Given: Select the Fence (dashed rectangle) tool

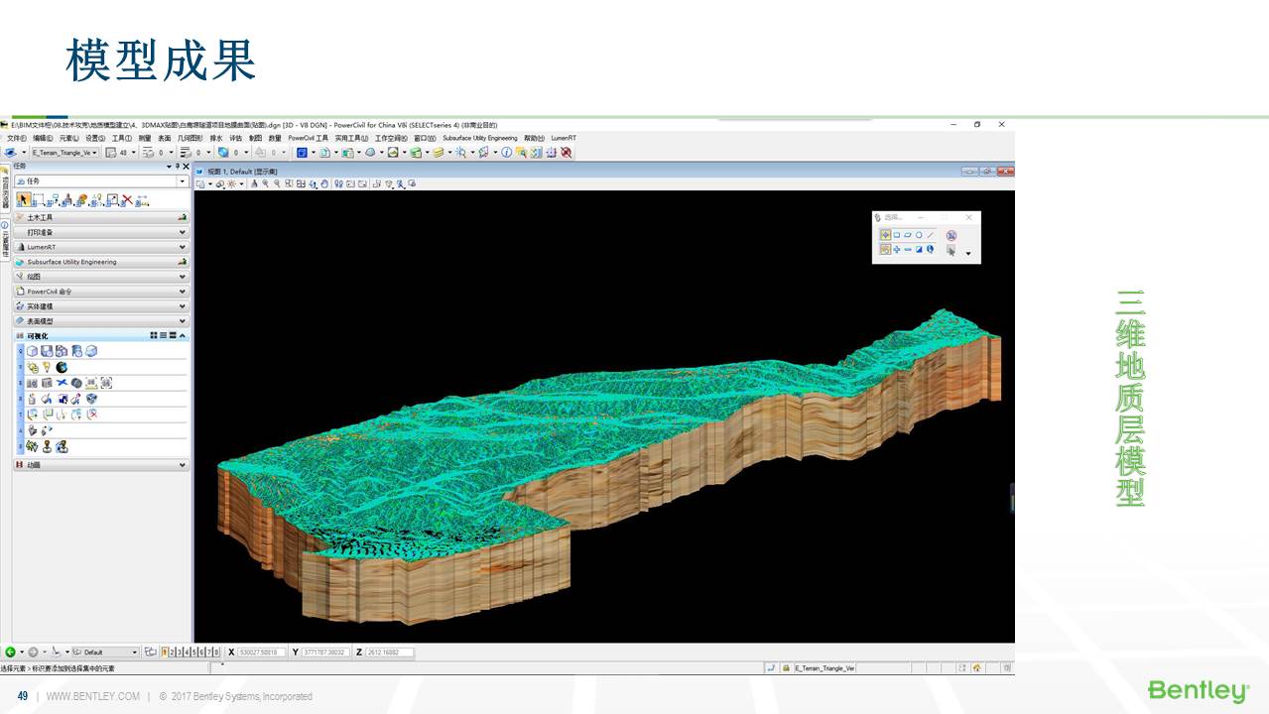Looking at the screenshot, I should [38, 200].
